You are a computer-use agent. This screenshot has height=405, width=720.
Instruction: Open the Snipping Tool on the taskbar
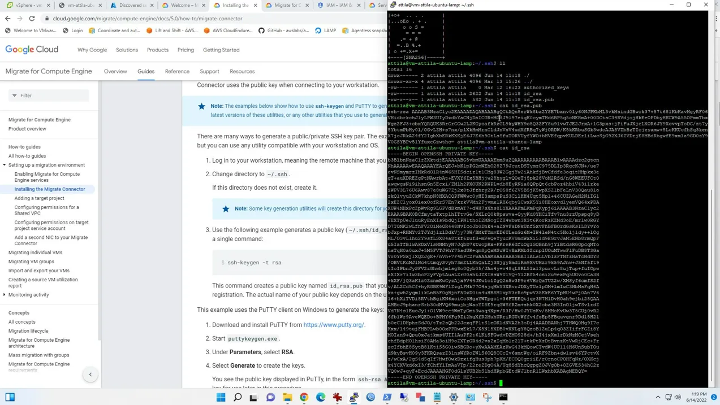point(487,397)
